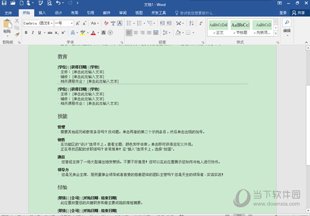Switch to the 设计 Design tab
The height and width of the screenshot is (216, 310).
pyautogui.click(x=58, y=13)
